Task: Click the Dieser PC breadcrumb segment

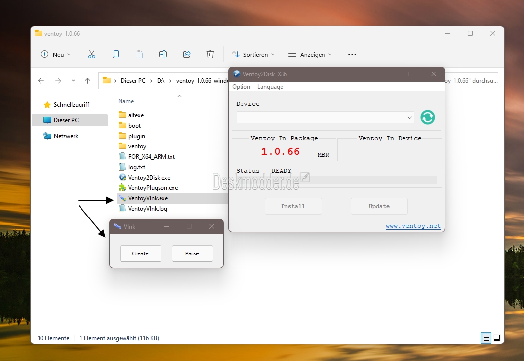Action: point(133,81)
